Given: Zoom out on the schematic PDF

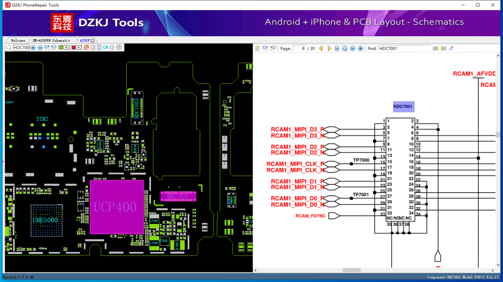Looking at the screenshot, I should click(x=353, y=49).
